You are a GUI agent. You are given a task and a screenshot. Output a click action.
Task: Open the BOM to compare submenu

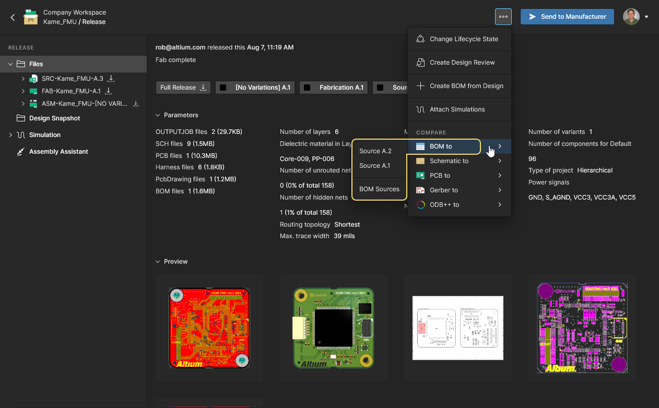[459, 146]
